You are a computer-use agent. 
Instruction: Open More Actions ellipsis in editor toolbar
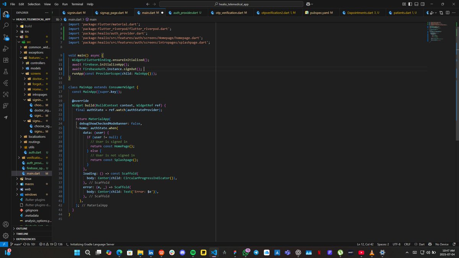pos(454,13)
